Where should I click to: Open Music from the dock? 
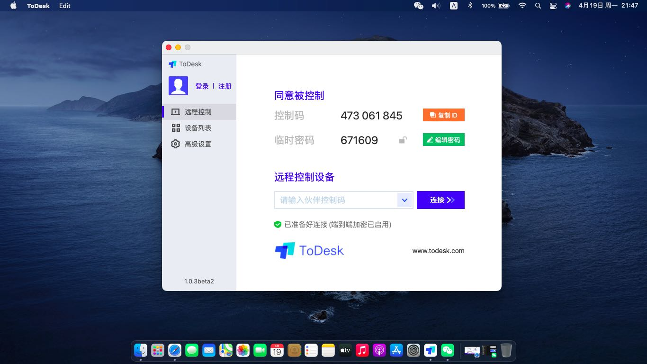(x=362, y=350)
